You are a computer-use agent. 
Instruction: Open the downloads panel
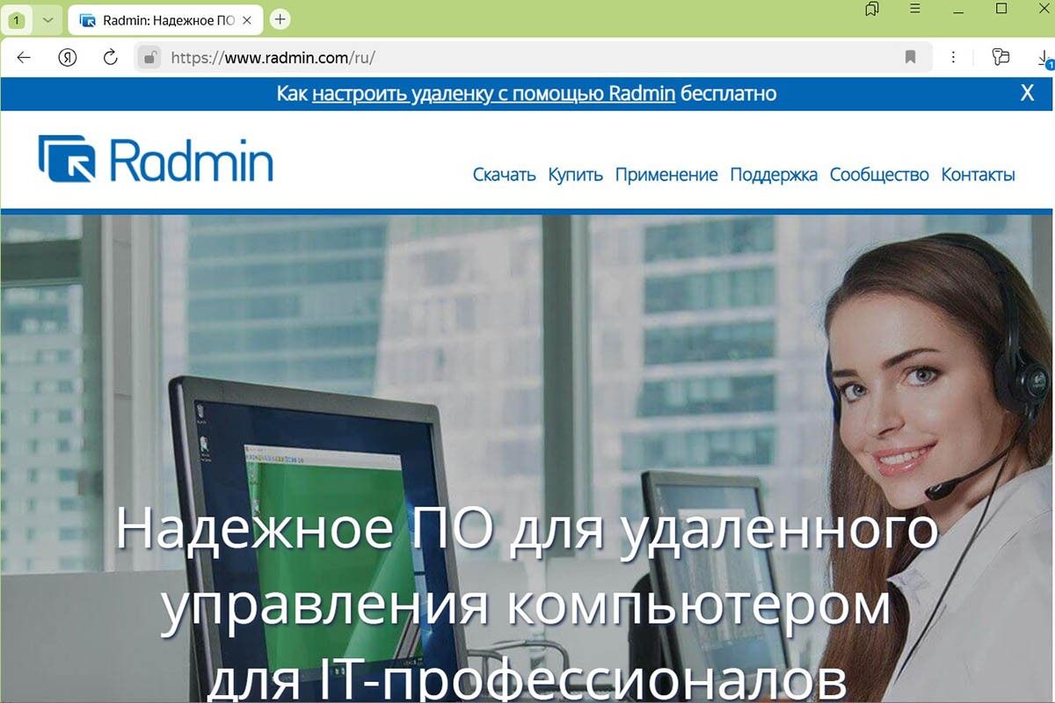(1044, 57)
